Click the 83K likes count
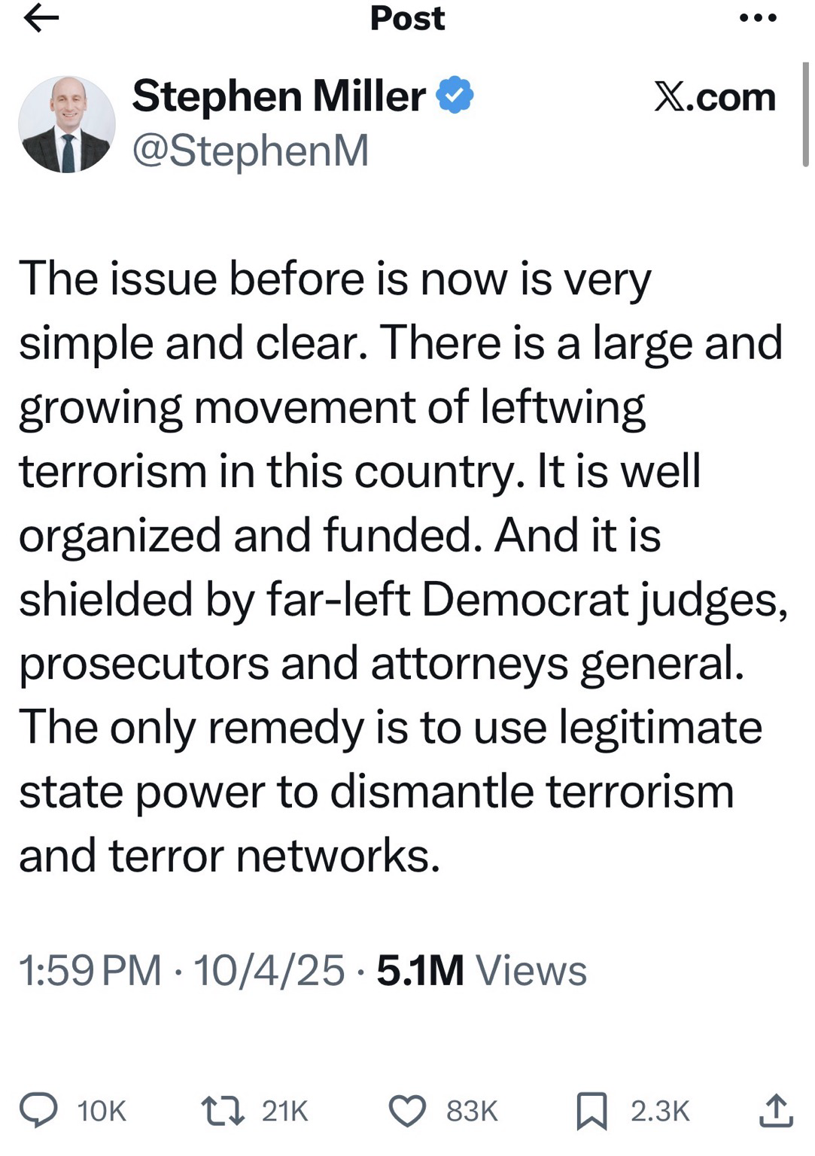This screenshot has height=1156, width=815. [x=472, y=1112]
